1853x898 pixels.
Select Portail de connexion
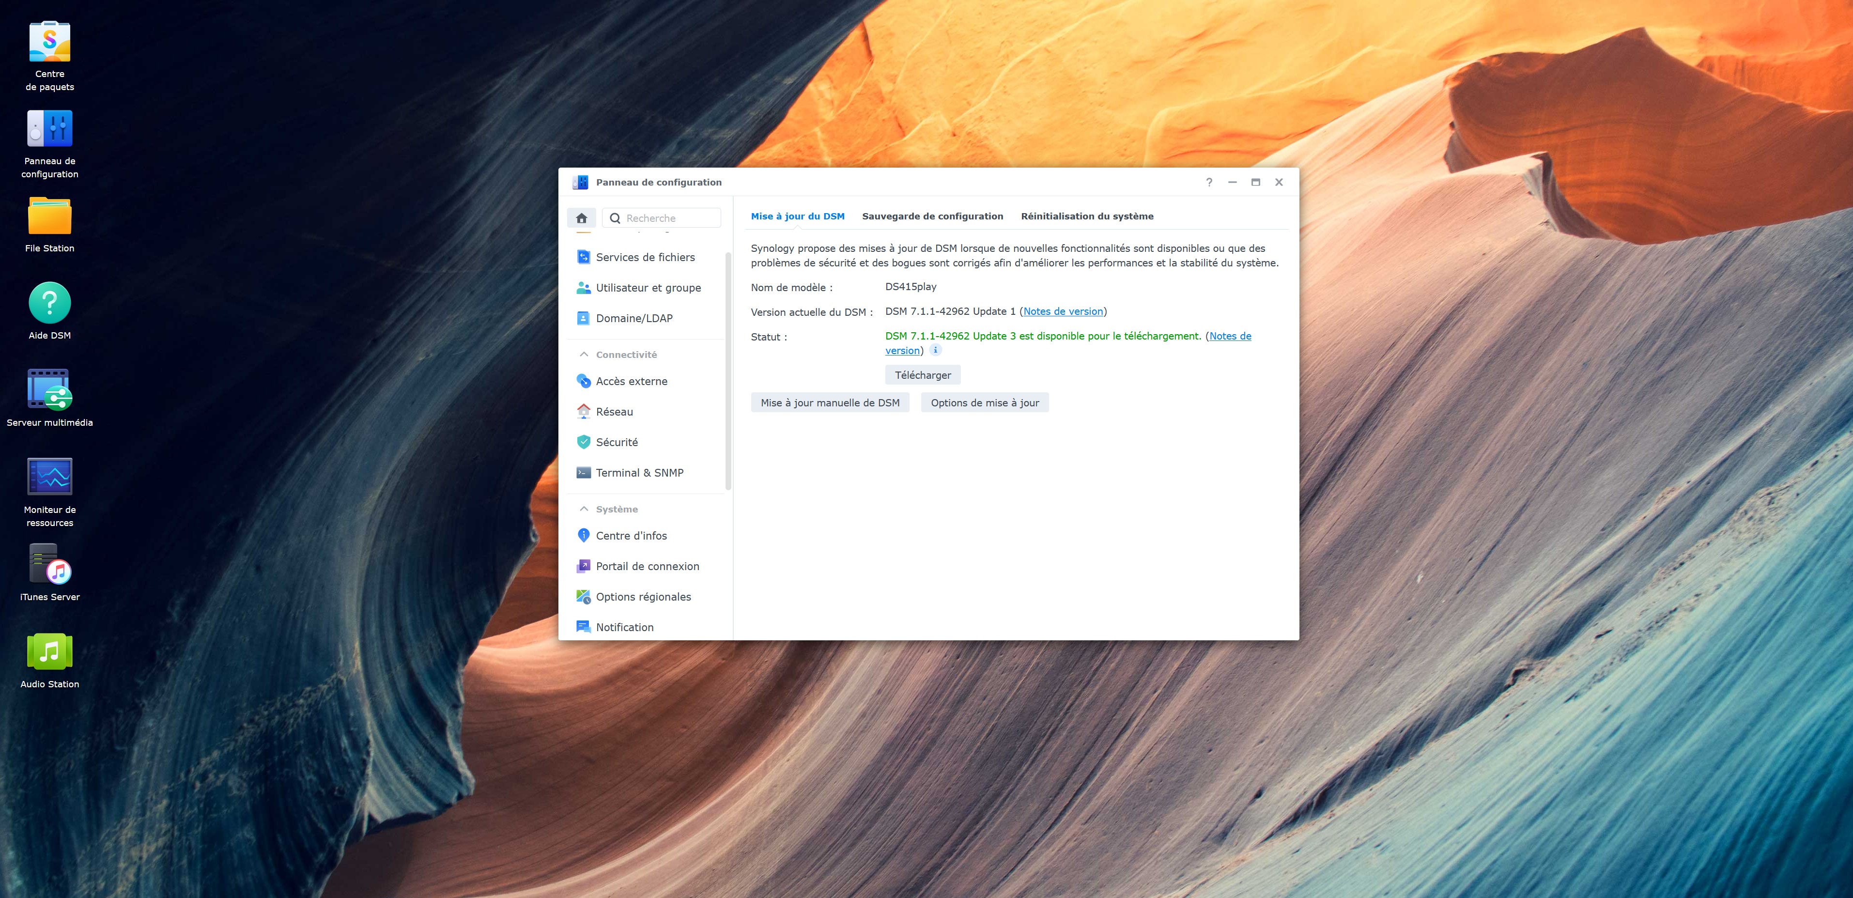click(647, 566)
